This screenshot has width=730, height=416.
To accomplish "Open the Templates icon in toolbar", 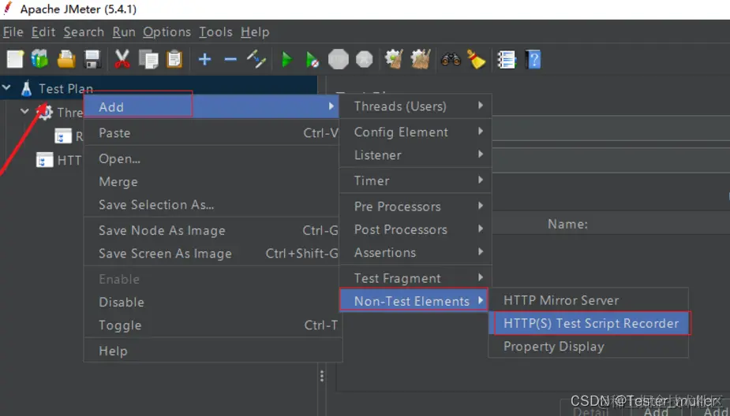I will point(40,60).
